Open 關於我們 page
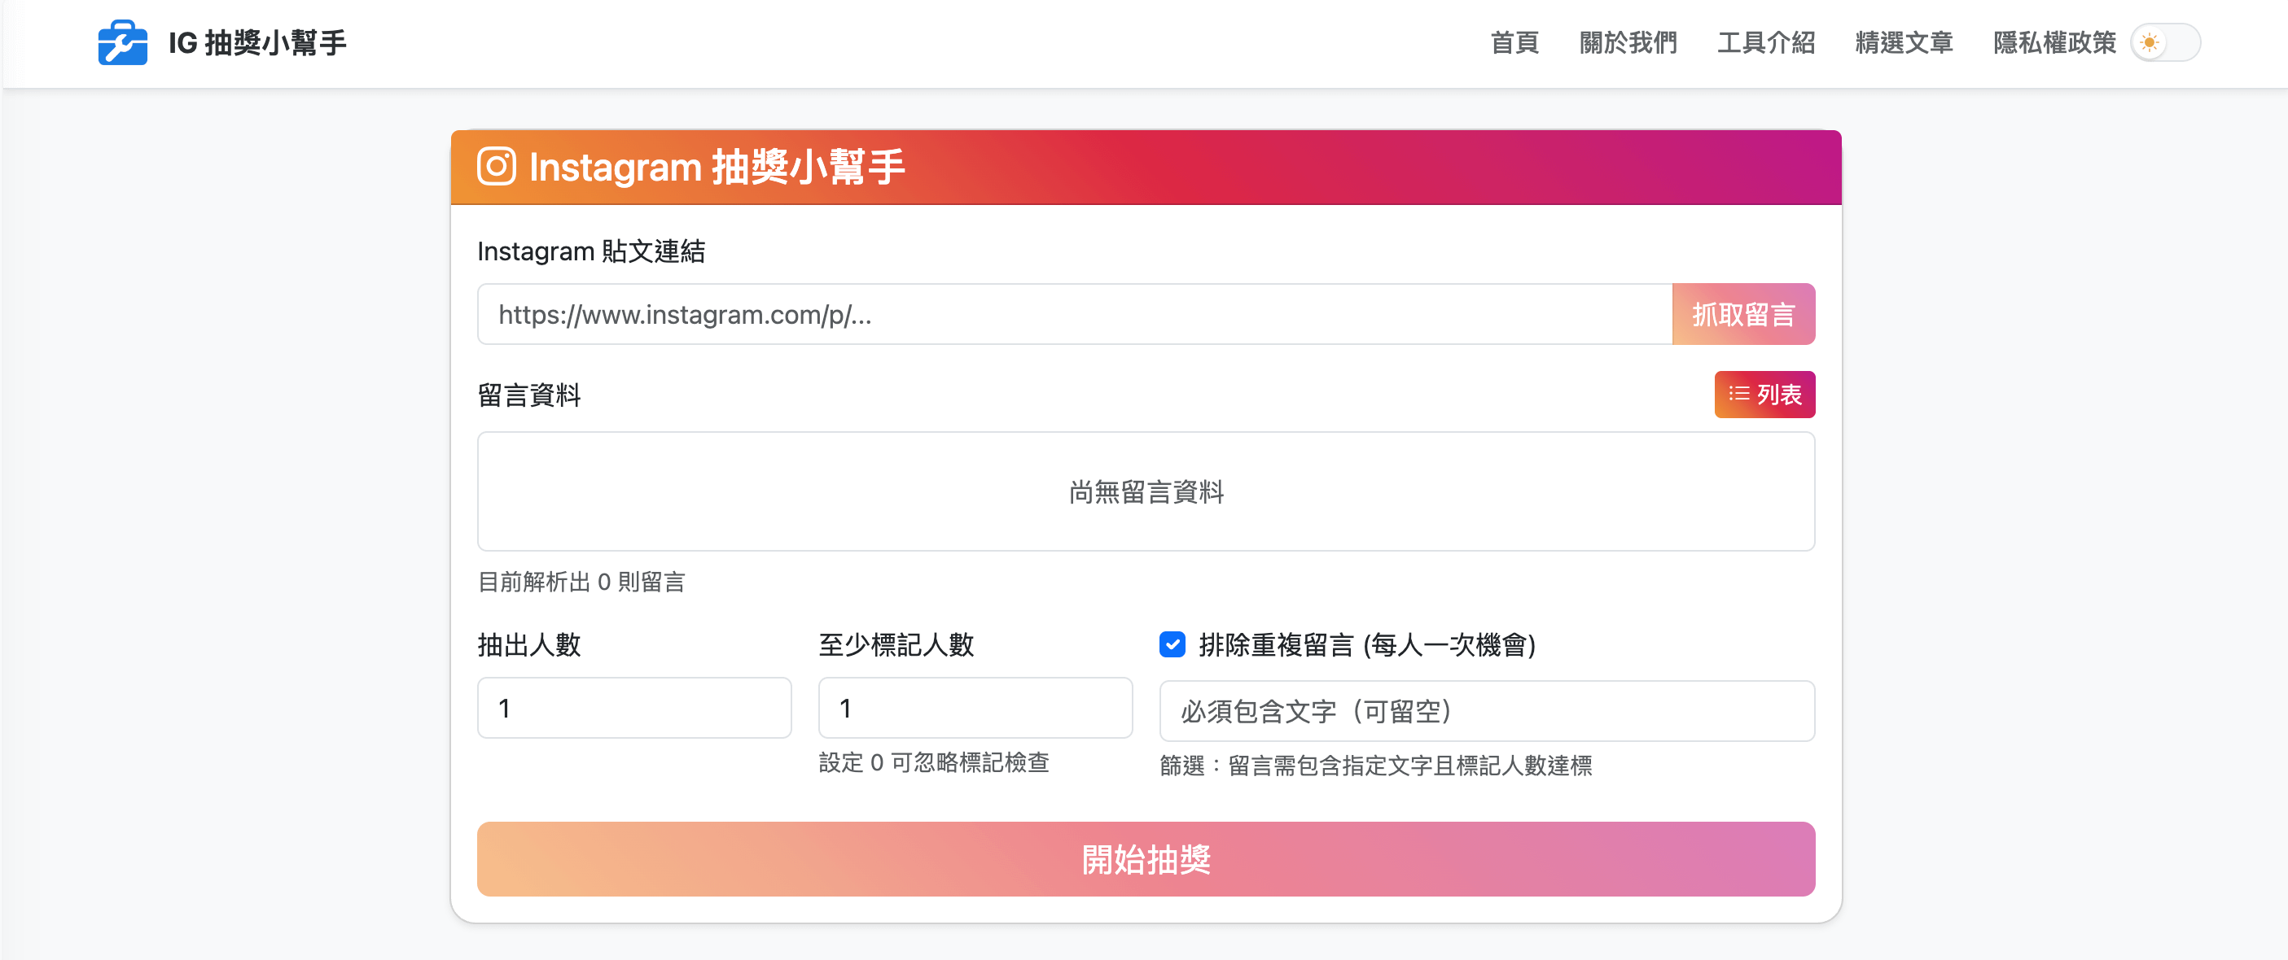The image size is (2288, 960). tap(1628, 42)
